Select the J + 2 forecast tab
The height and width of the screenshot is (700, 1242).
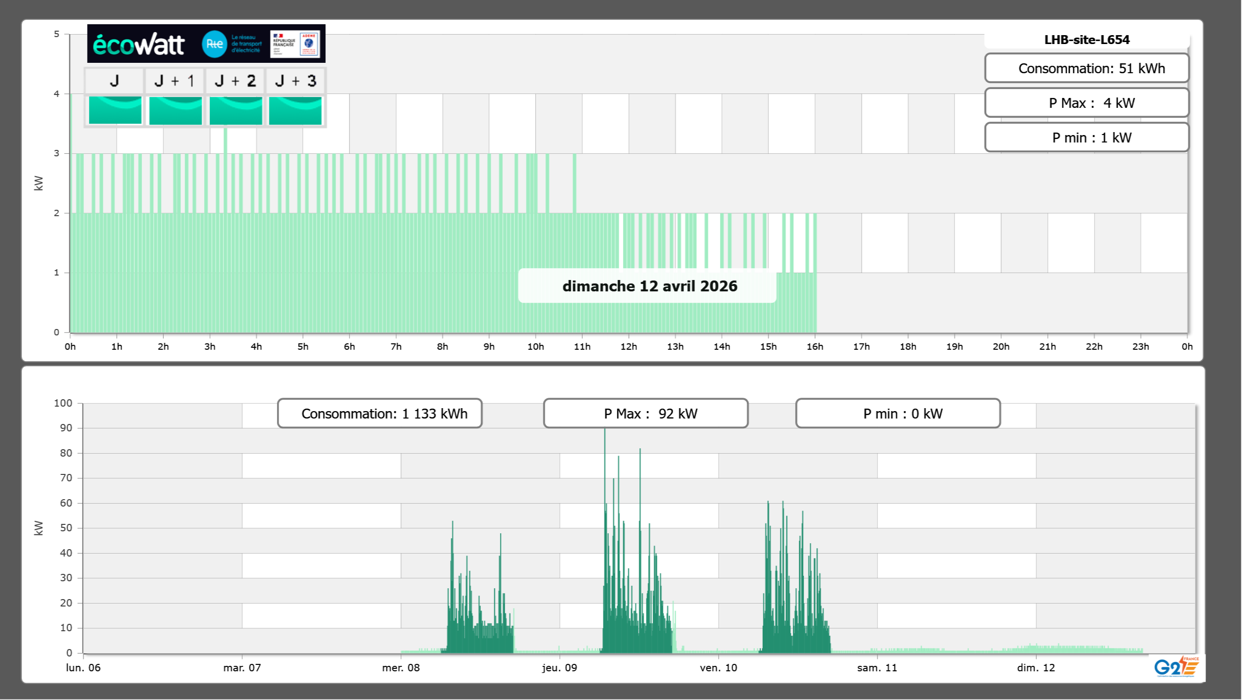tap(235, 81)
